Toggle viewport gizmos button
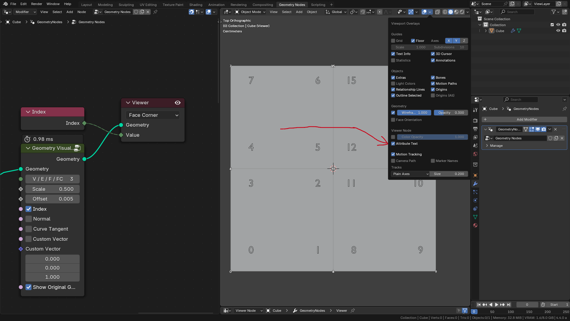570x321 pixels. click(x=411, y=12)
